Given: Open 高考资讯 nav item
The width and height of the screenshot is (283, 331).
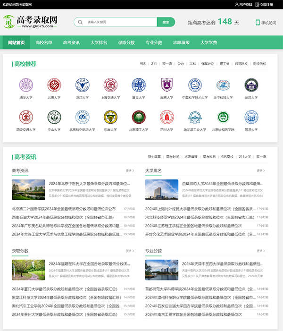Looking at the screenshot, I should (x=71, y=42).
